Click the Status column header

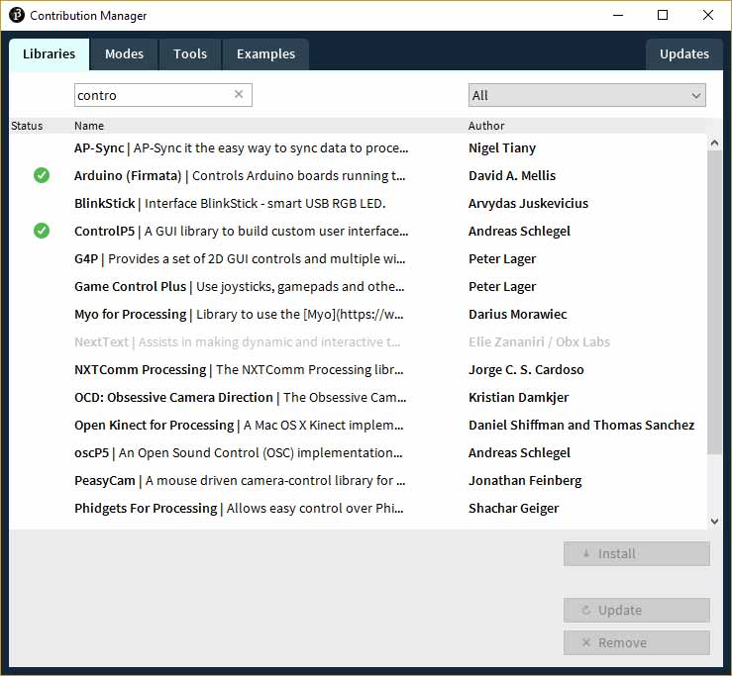pyautogui.click(x=27, y=126)
